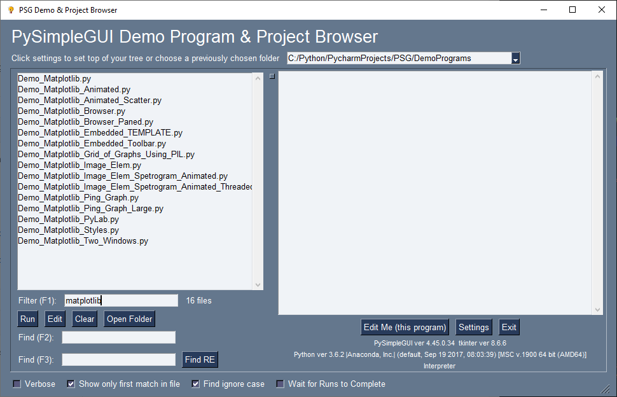The width and height of the screenshot is (617, 397).
Task: Enable Wait for Runs to Complete
Action: pos(280,384)
